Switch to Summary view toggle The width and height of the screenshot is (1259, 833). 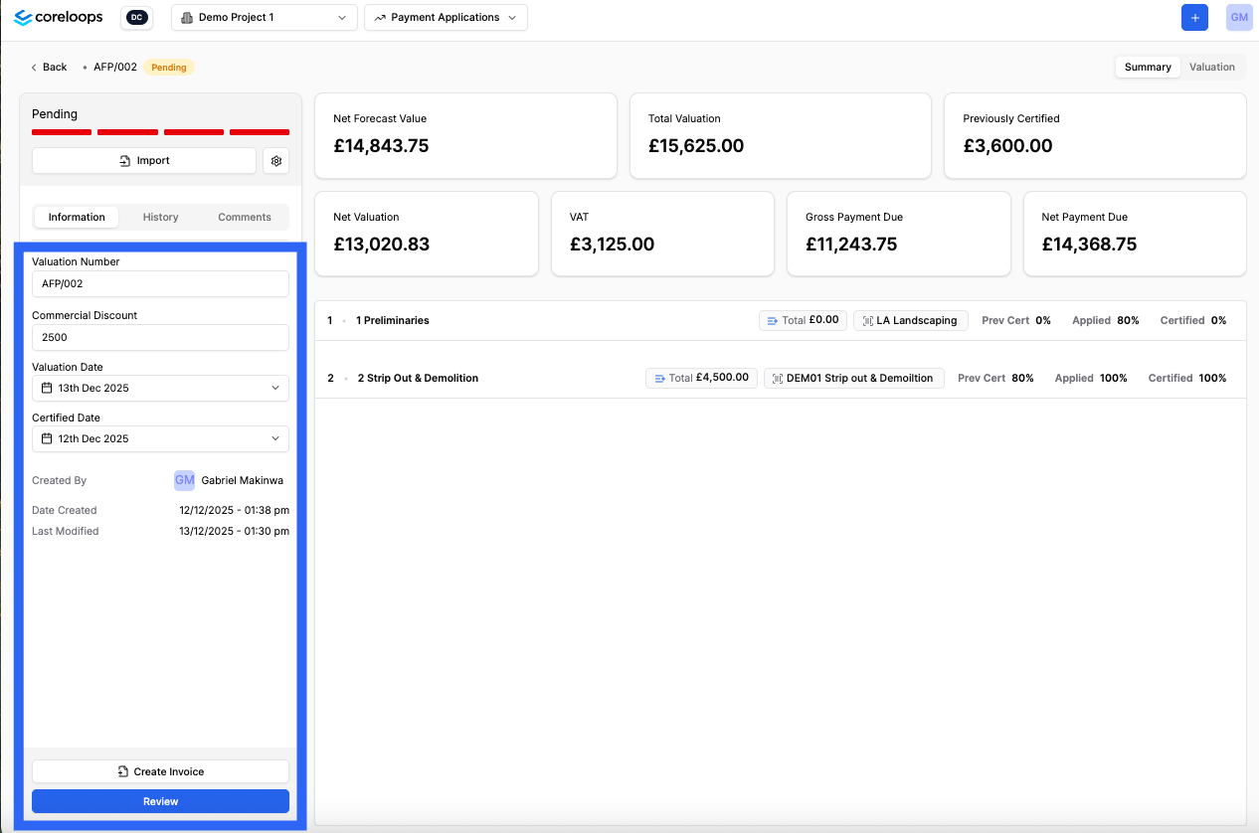tap(1148, 68)
